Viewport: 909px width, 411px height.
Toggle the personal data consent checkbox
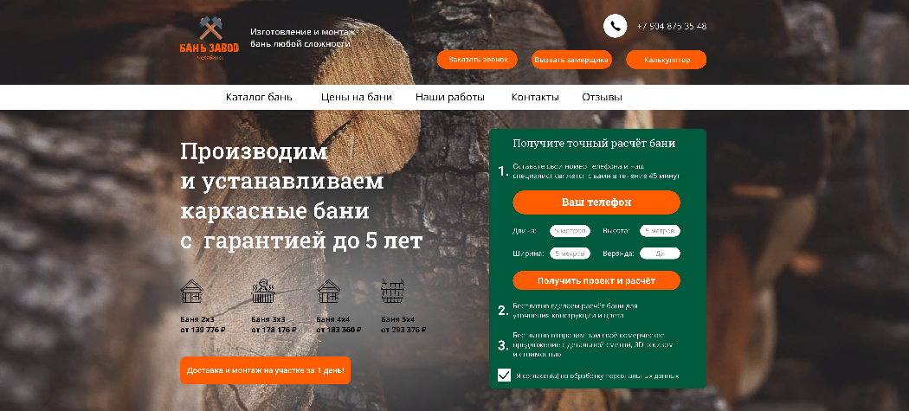(x=505, y=375)
